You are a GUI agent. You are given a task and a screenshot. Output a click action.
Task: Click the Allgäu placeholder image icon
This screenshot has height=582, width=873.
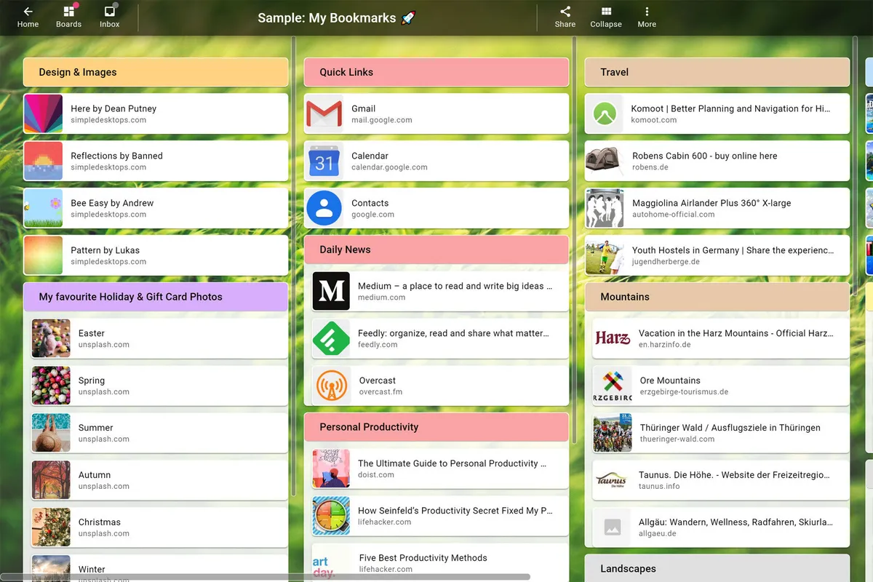[612, 527]
